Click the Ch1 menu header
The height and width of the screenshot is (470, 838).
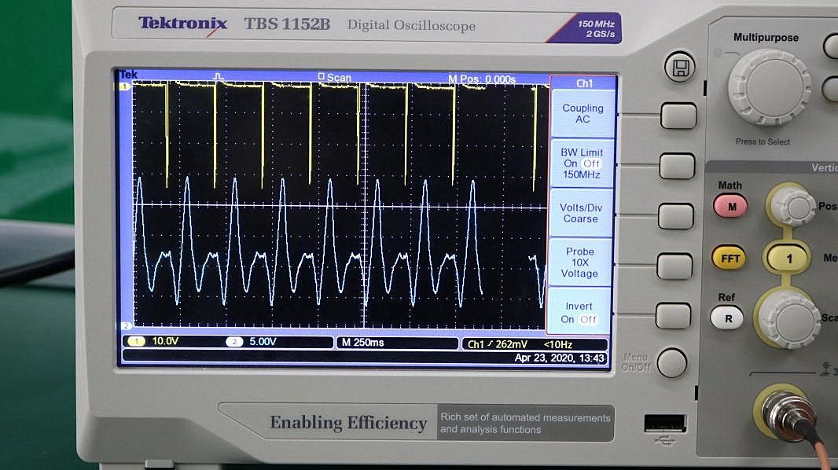click(584, 83)
